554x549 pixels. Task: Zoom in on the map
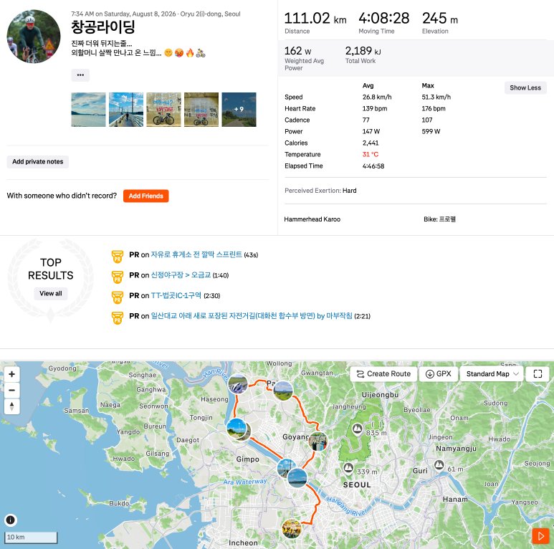(x=11, y=374)
